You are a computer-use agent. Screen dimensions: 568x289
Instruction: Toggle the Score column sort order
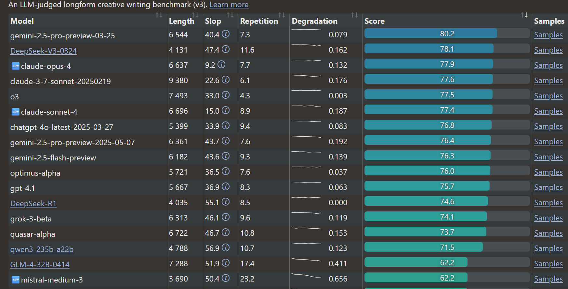[x=524, y=15]
